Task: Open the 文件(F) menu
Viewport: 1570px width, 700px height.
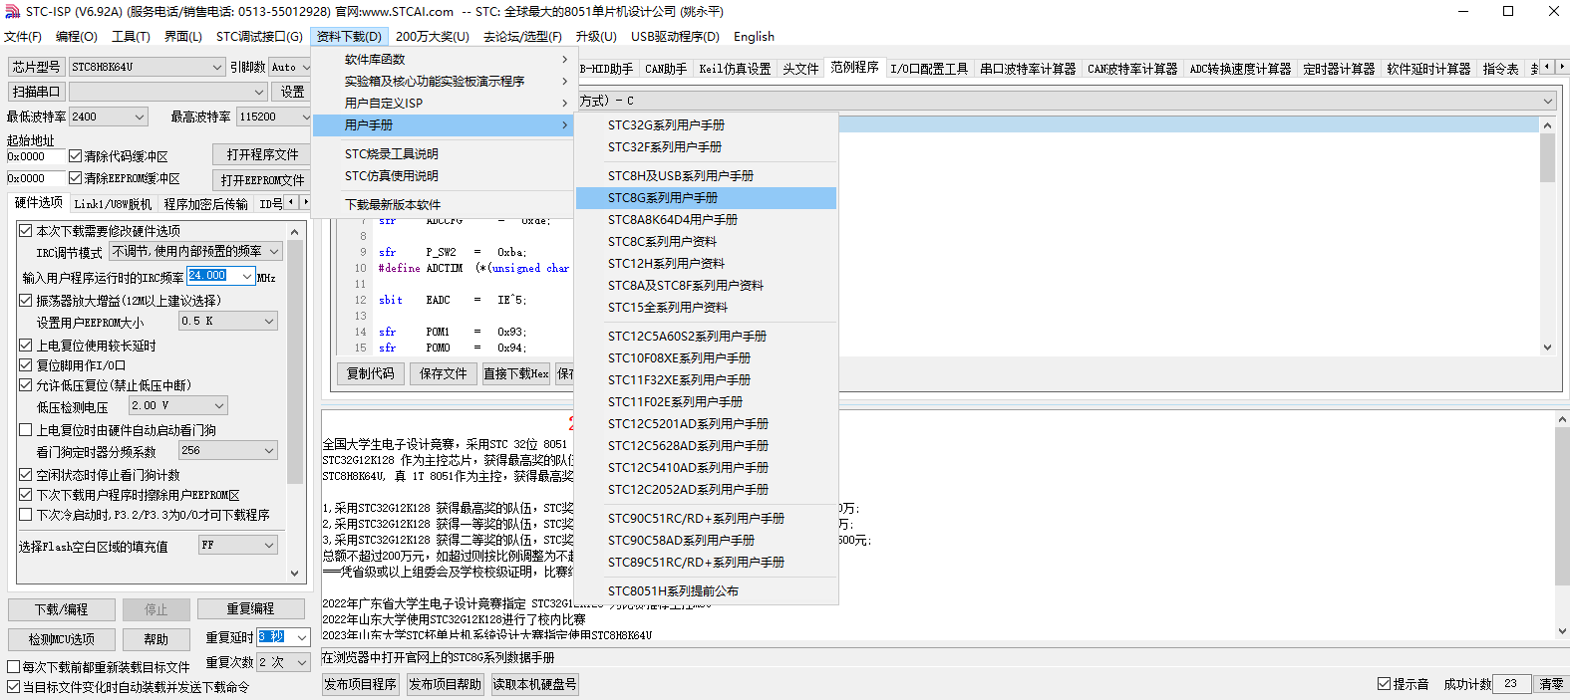Action: [23, 37]
